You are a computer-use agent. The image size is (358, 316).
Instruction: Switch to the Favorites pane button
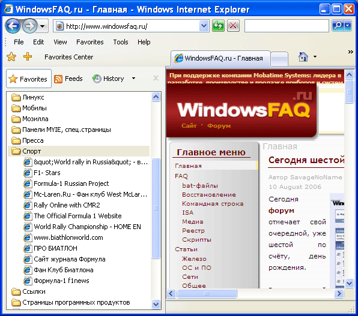[x=29, y=79]
